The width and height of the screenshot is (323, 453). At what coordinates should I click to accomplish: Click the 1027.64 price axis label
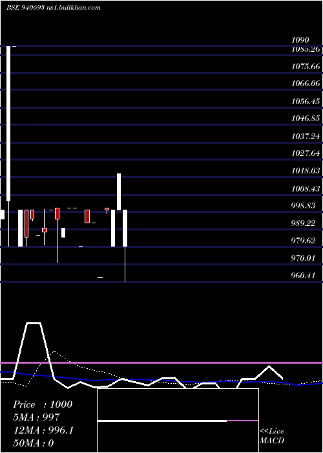click(306, 153)
